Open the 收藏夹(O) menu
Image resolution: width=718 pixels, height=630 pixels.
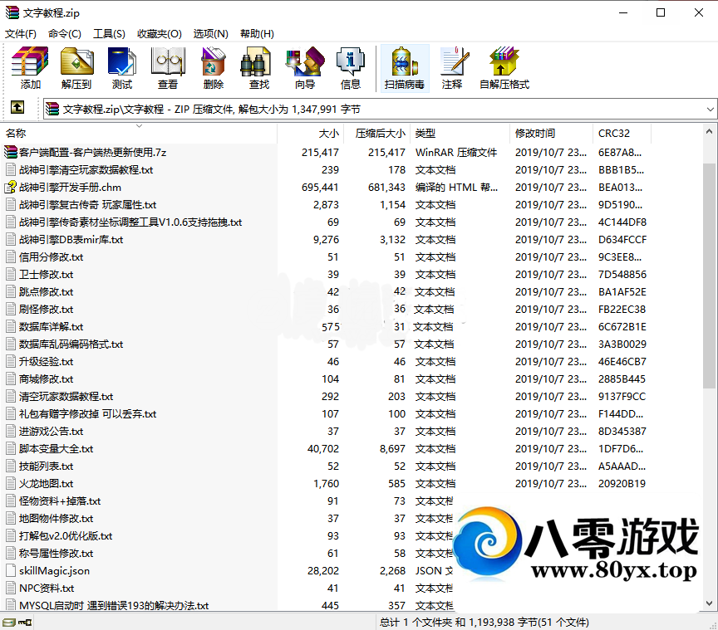point(160,33)
